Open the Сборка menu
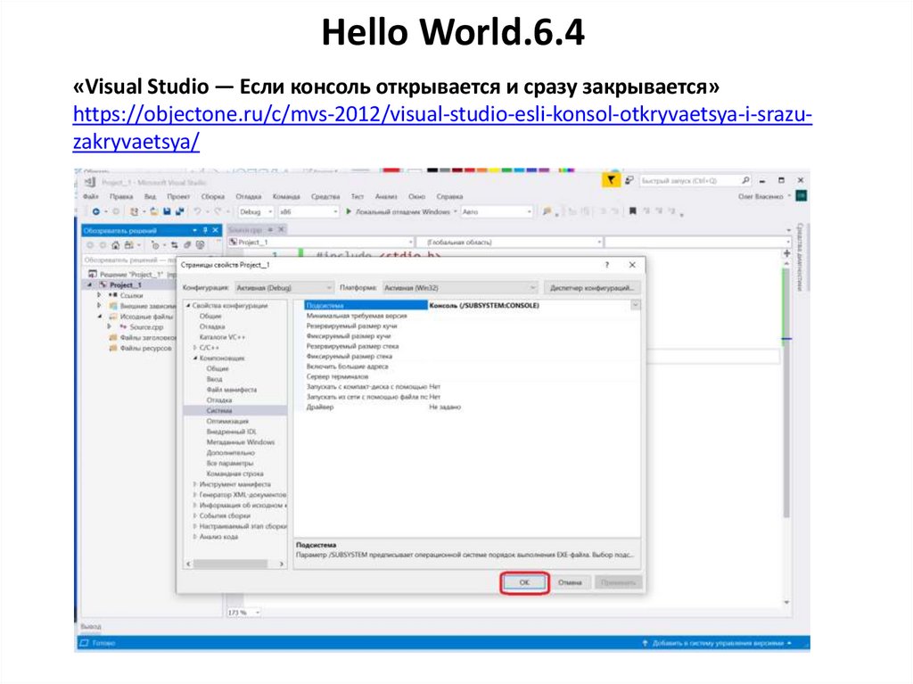Screen dimensions: 913x684 (x=212, y=196)
